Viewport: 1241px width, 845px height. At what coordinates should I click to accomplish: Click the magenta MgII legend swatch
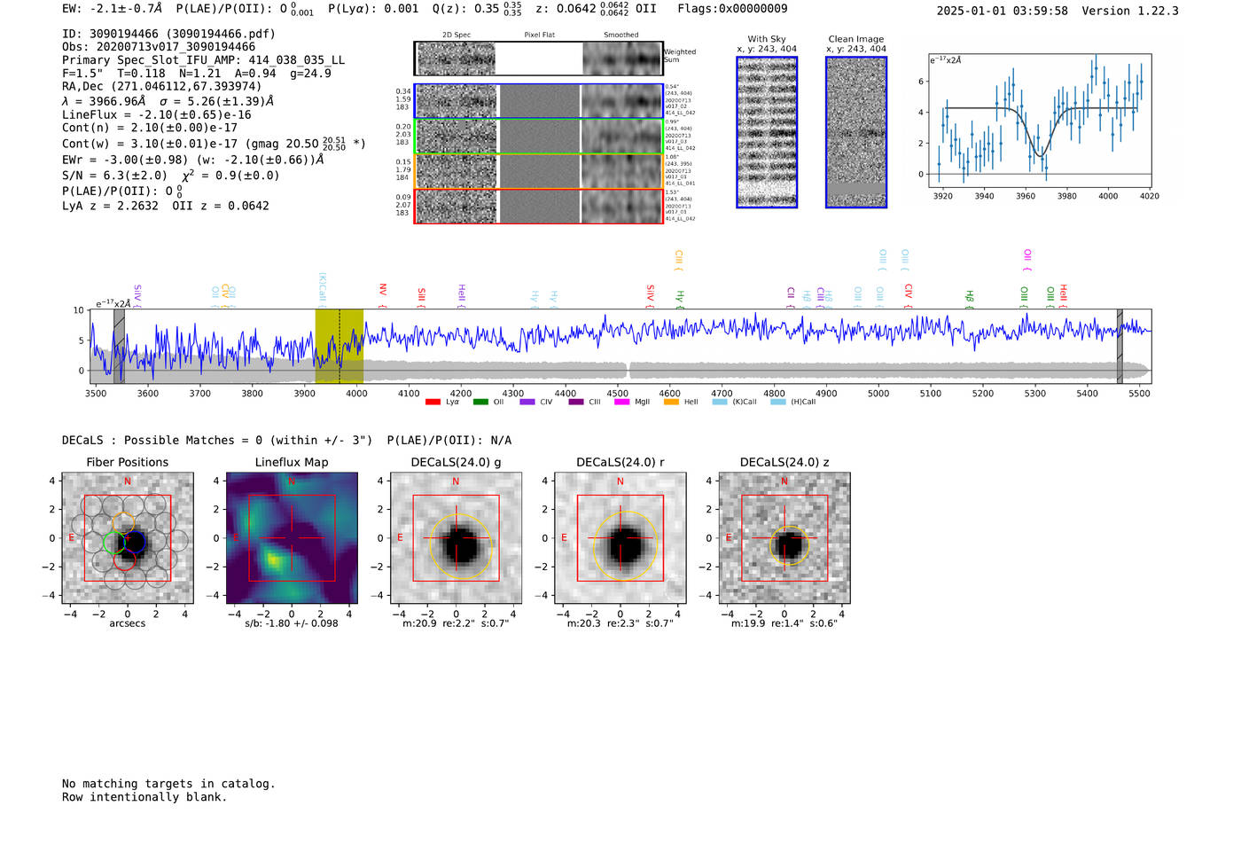pos(621,403)
